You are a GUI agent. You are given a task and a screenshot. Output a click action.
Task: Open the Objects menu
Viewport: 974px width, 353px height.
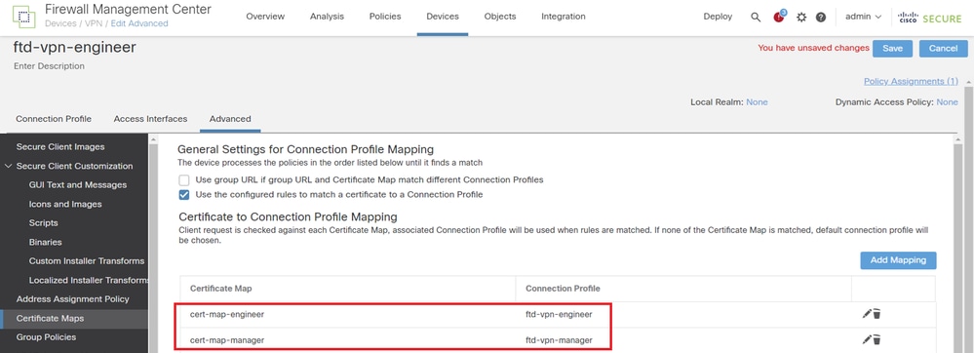[500, 17]
